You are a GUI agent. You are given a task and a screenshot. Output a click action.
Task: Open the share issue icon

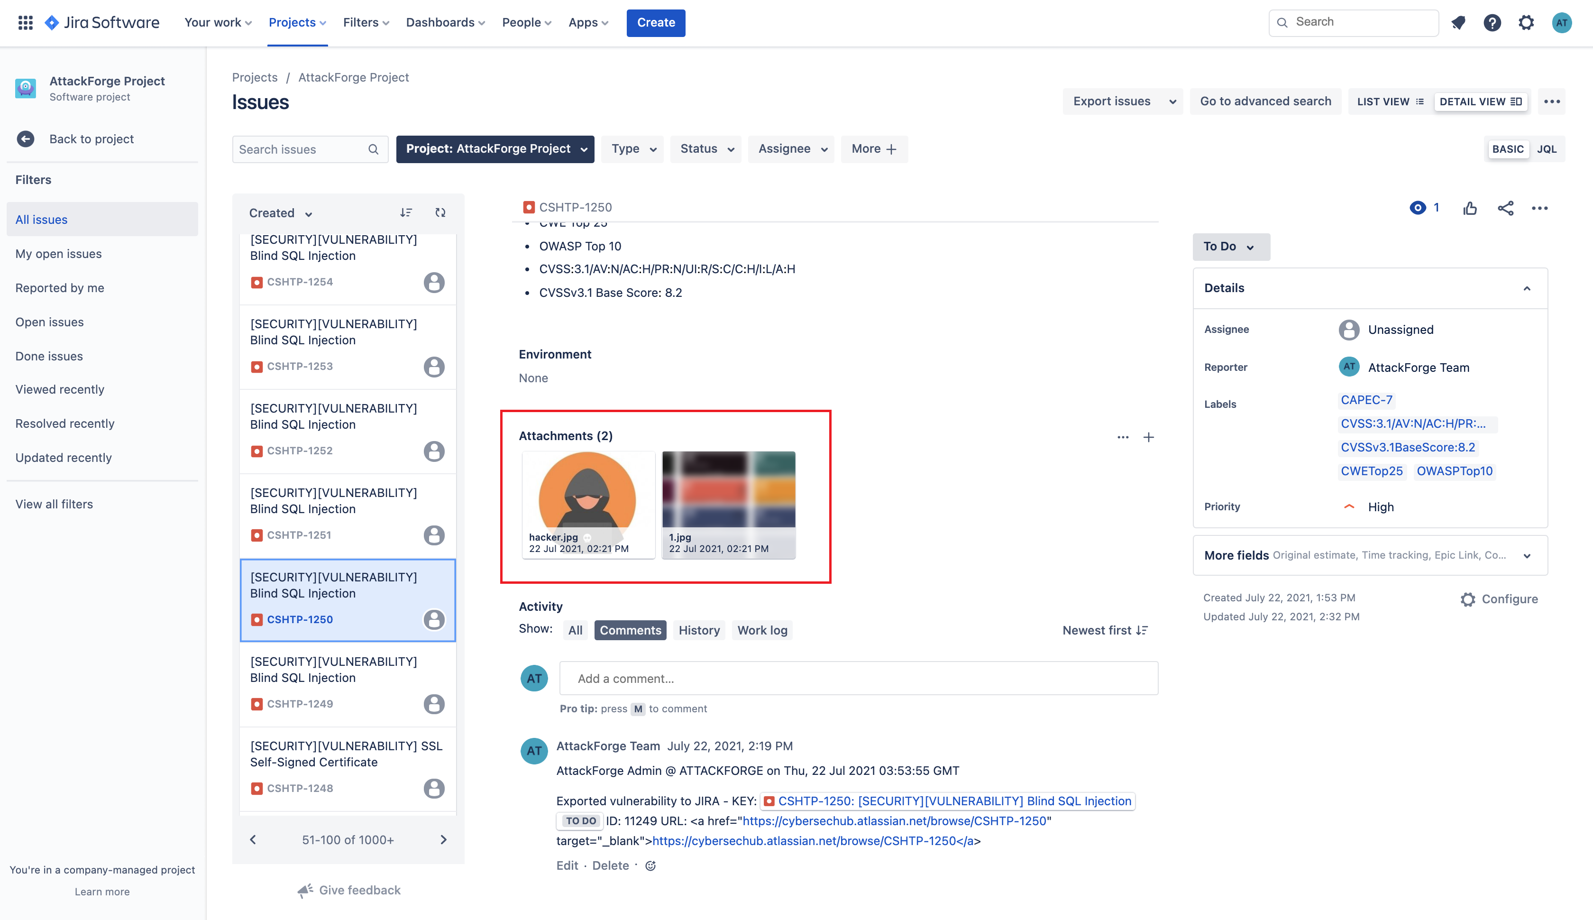pyautogui.click(x=1505, y=208)
